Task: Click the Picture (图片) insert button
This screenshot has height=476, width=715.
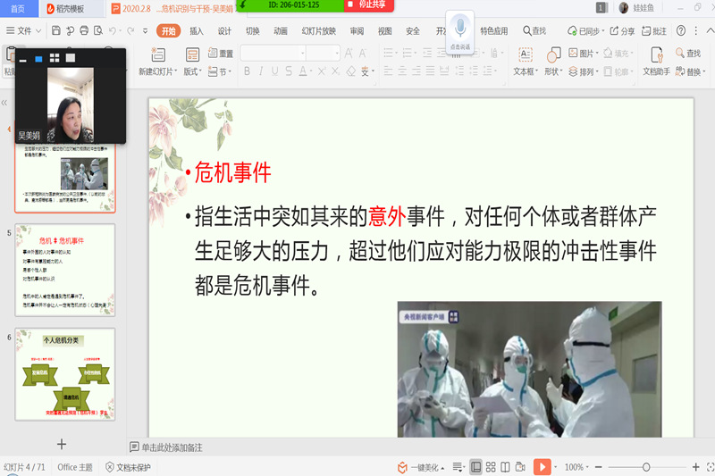Action: point(584,54)
